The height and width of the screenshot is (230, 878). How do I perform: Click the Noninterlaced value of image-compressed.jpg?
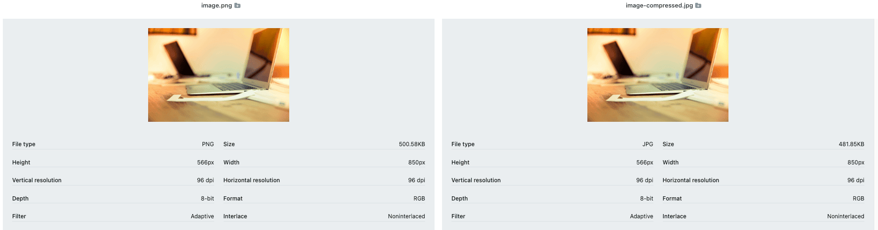click(845, 216)
